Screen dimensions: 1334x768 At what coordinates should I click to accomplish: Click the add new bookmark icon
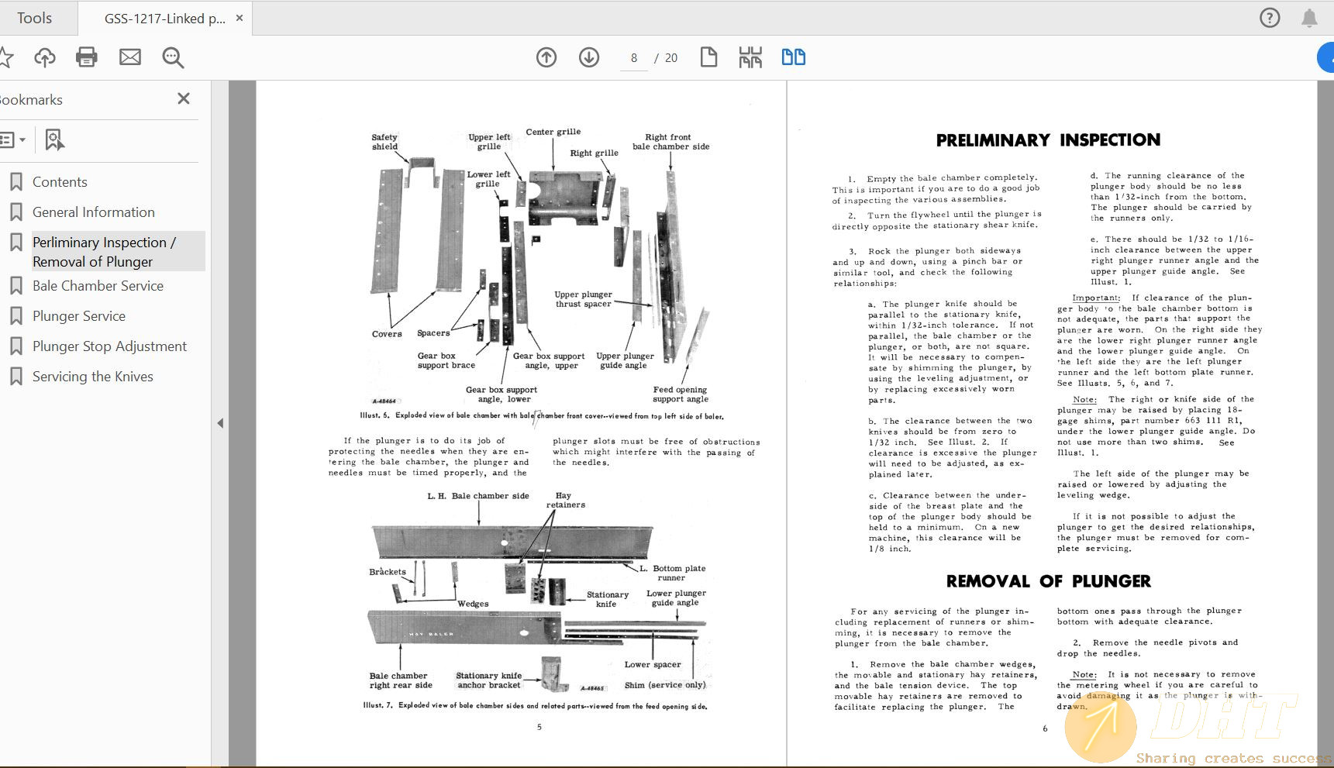click(x=54, y=140)
